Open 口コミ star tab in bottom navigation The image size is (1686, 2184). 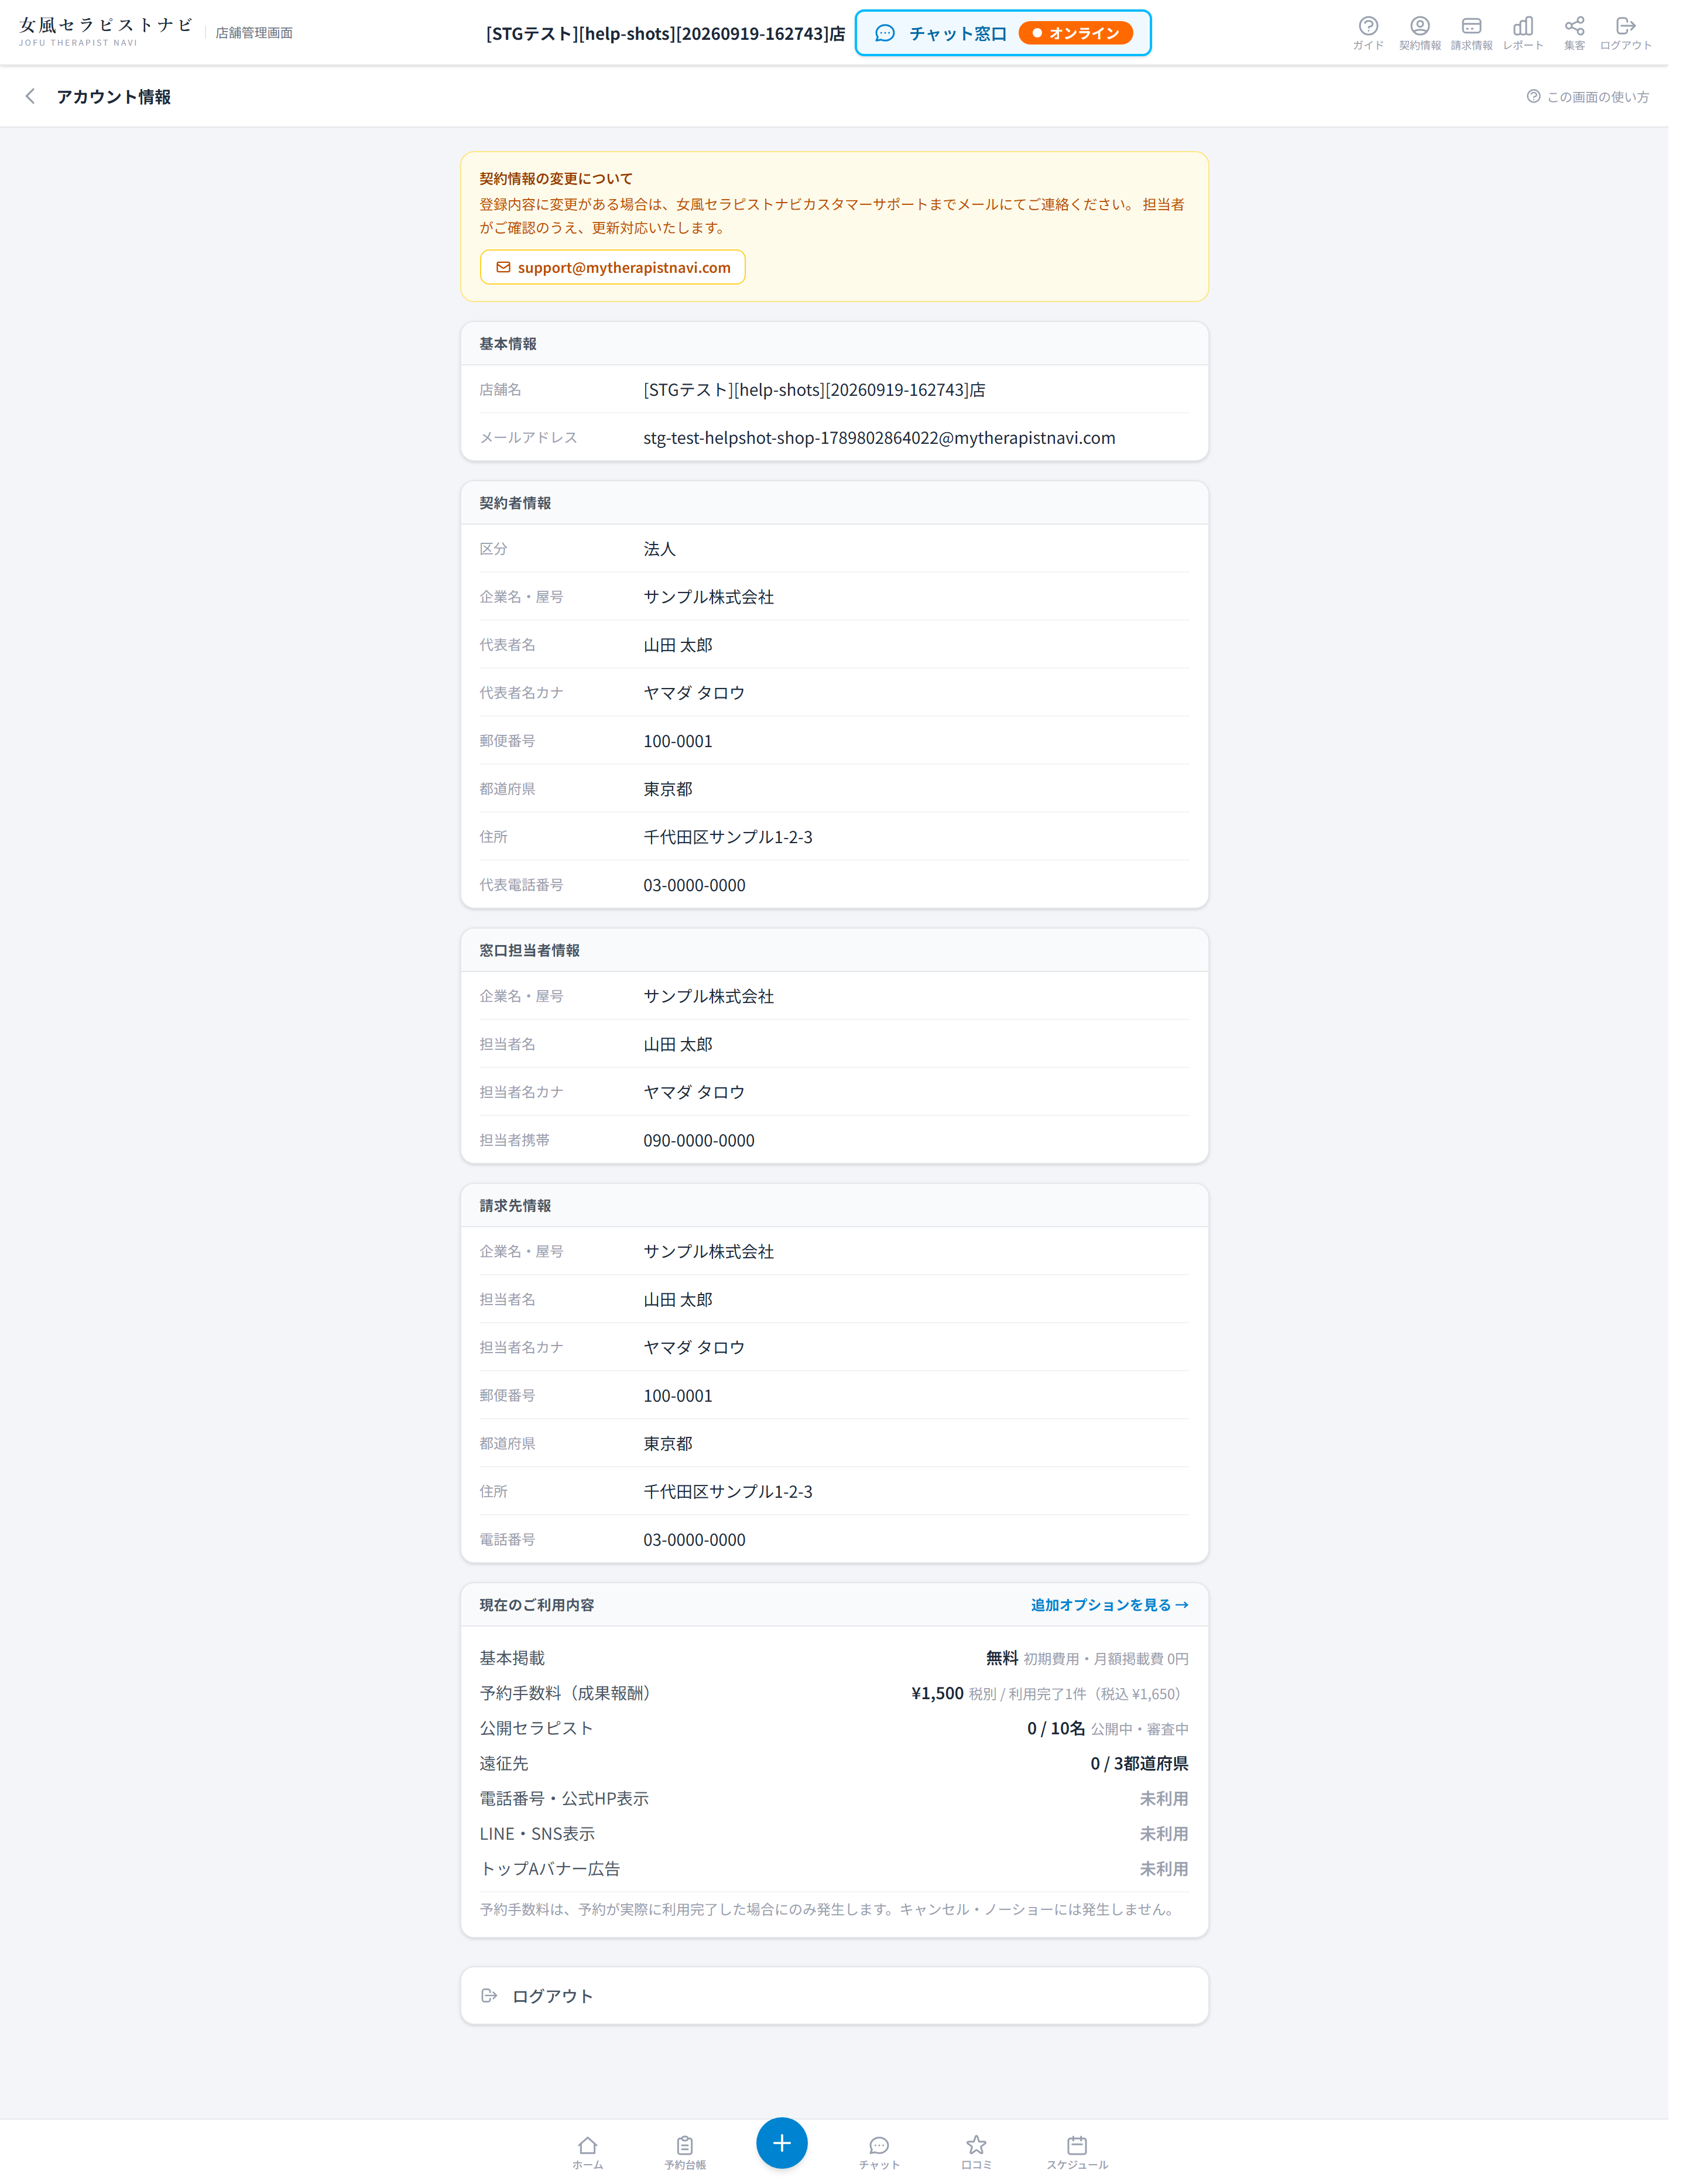coord(976,2152)
